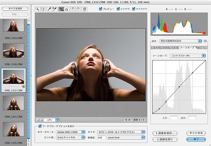Select the White Balance eyedropper tool

click(49, 9)
